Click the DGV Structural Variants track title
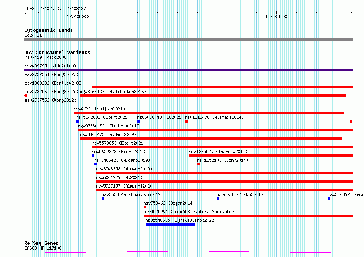This screenshot has height=257, width=364. pos(57,52)
